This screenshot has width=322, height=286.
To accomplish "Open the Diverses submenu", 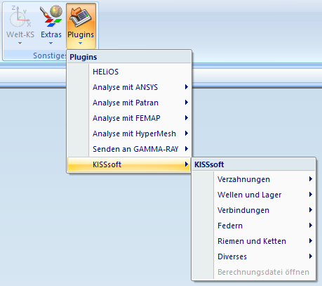I will point(253,256).
